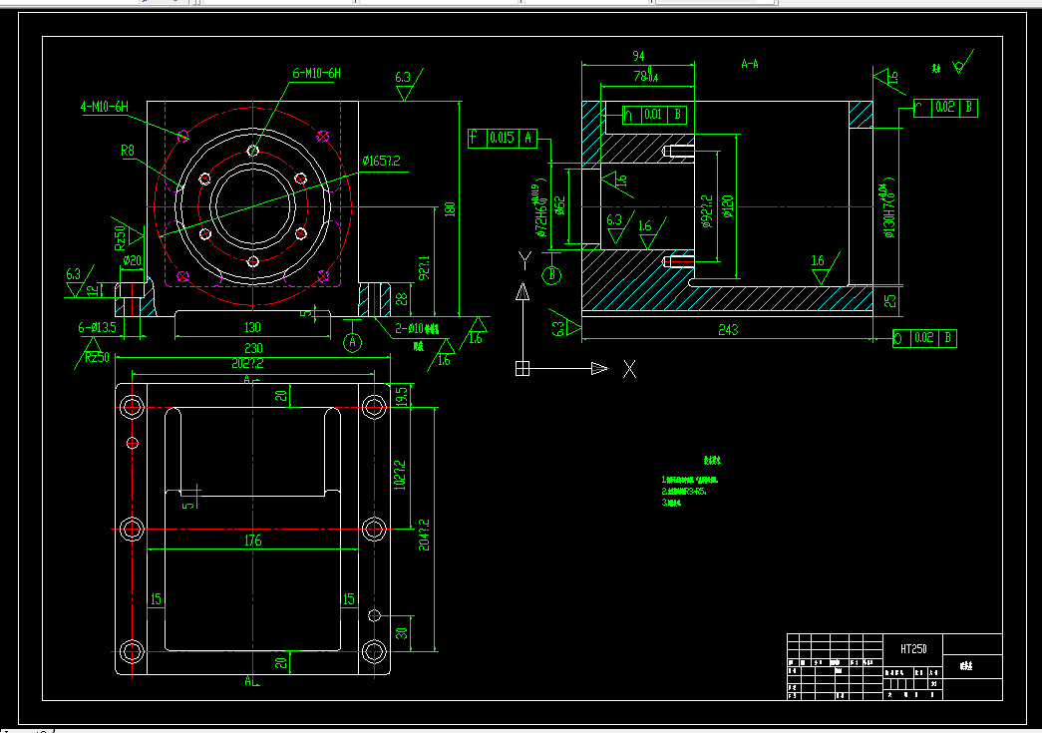Click the 230 overall width dimension

click(x=253, y=348)
